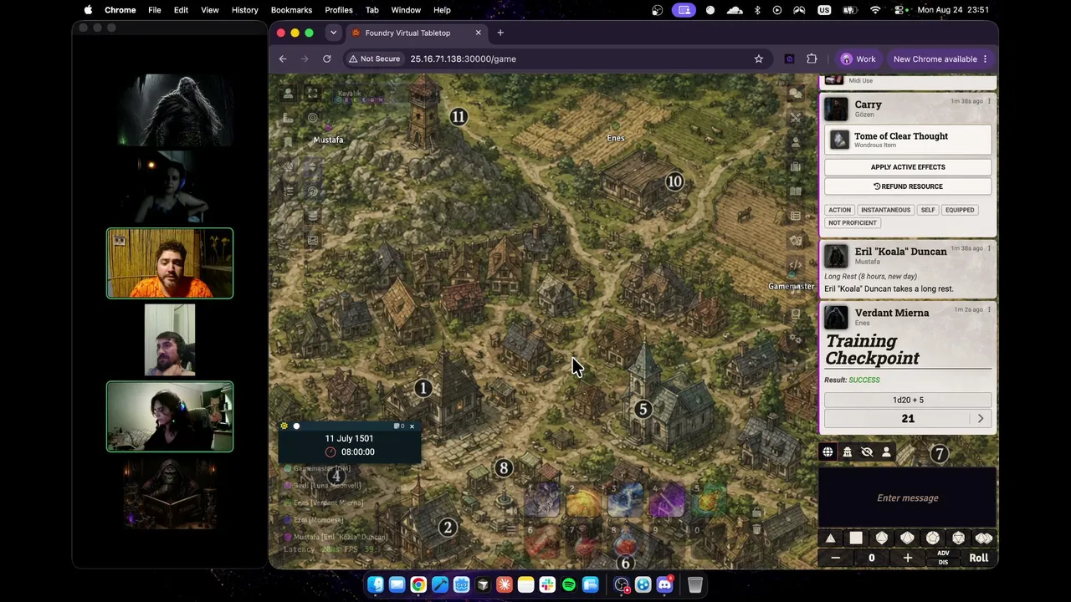Expand the 1d20 + 5 roll formula
Screen dimensions: 1071x602
click(908, 400)
